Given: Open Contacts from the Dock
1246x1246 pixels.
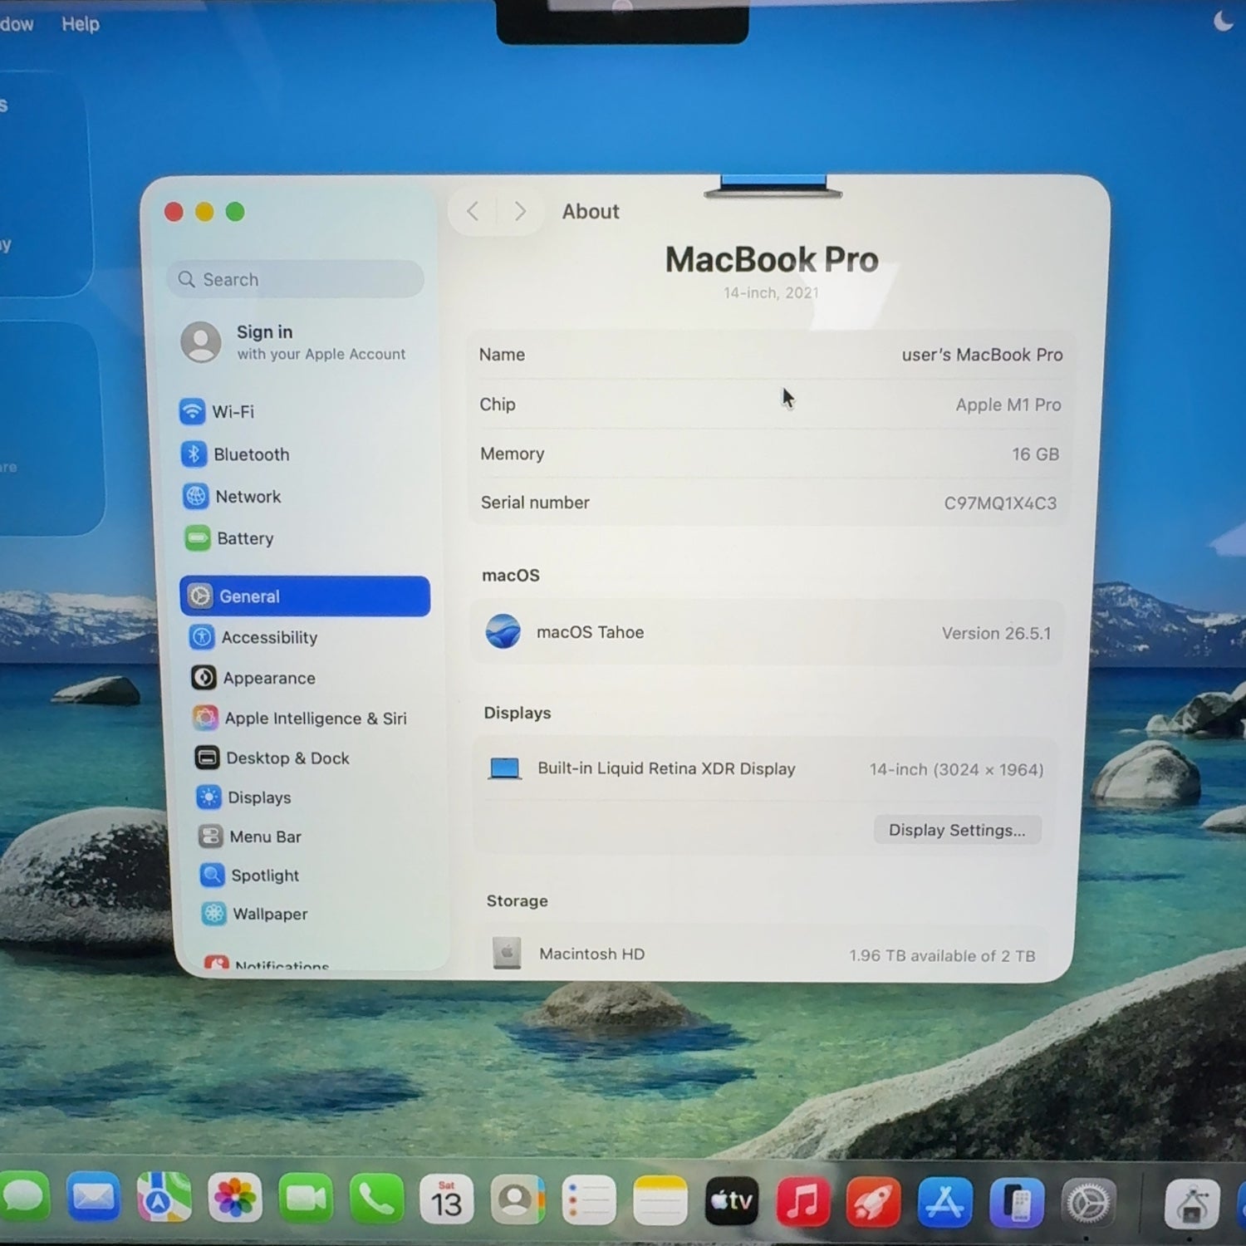Looking at the screenshot, I should coord(518,1200).
